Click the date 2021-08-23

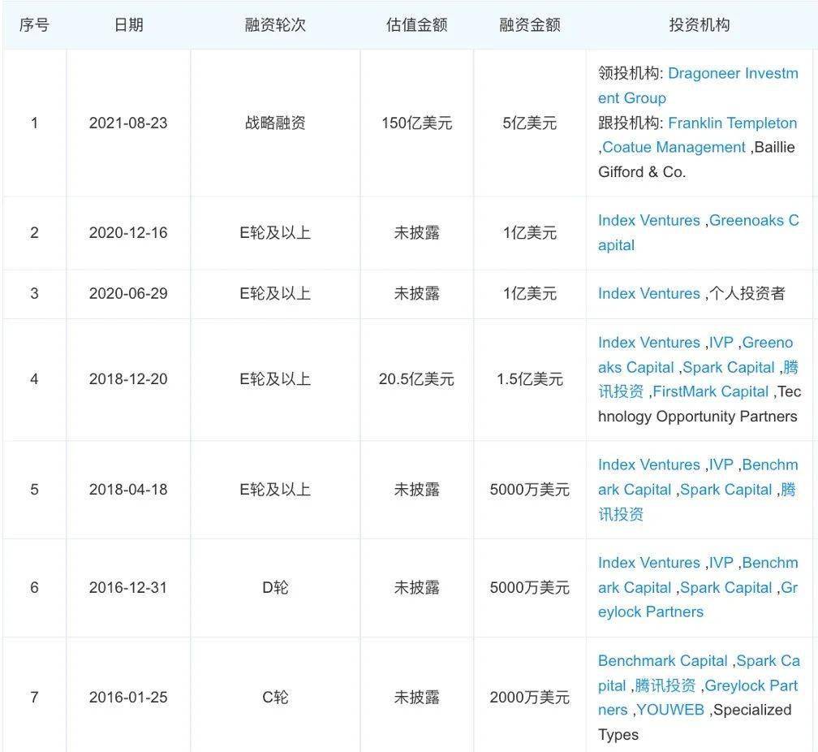click(128, 123)
